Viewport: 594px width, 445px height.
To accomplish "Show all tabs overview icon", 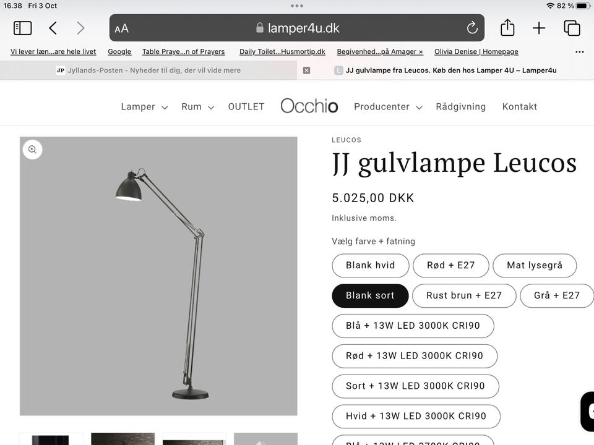I will point(572,28).
